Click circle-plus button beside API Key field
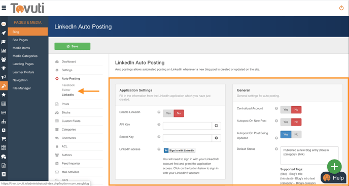349x186 pixels. point(216,126)
